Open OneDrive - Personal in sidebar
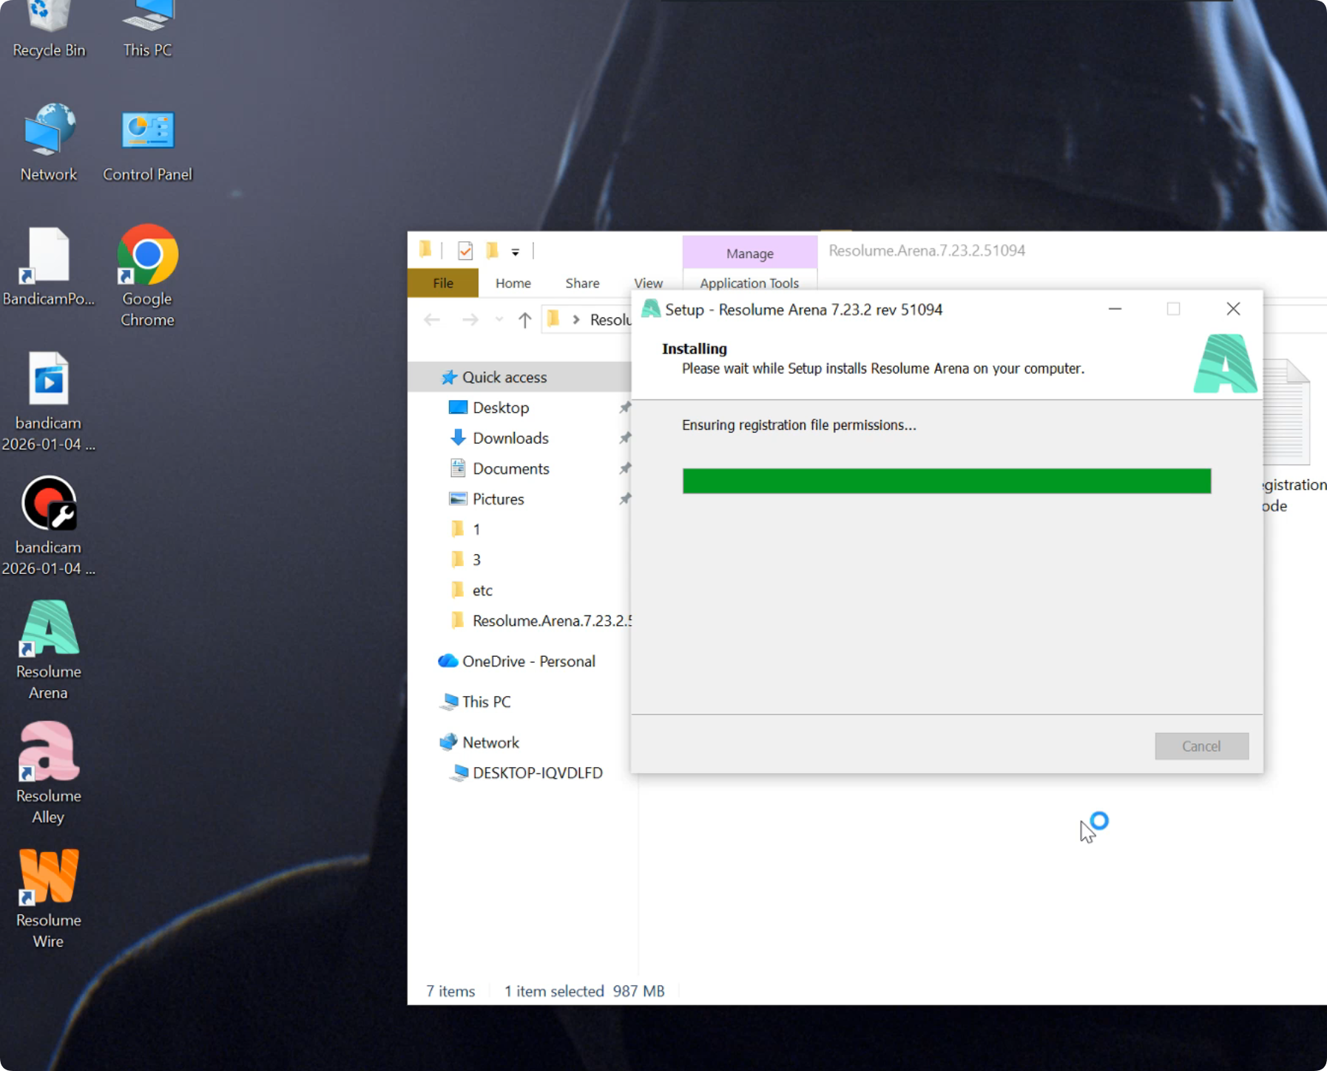The image size is (1327, 1071). tap(528, 661)
